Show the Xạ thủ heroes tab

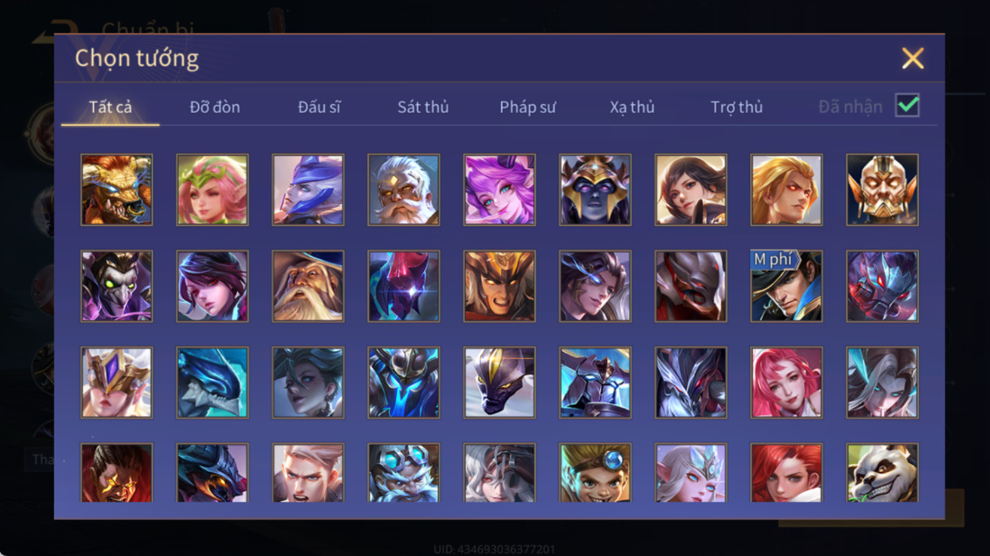coord(632,107)
